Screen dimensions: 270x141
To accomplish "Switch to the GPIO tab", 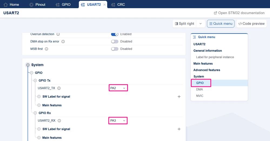I will [63, 5].
